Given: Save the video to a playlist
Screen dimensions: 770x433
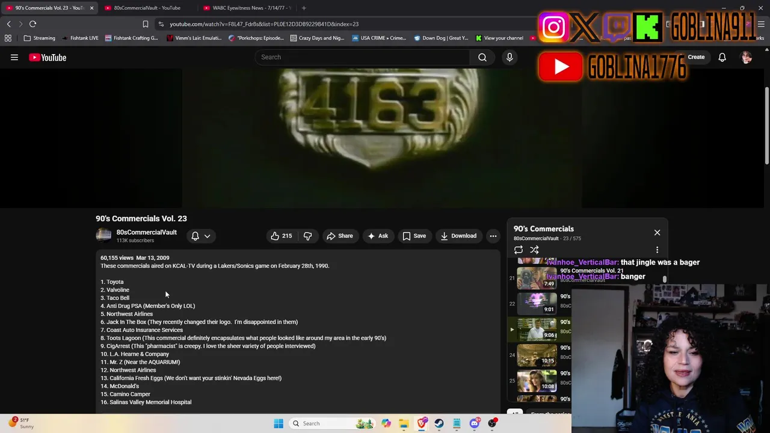Looking at the screenshot, I should (x=414, y=236).
